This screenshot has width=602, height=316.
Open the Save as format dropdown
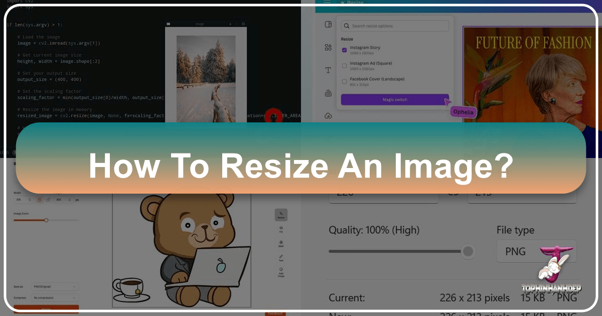tap(55, 287)
